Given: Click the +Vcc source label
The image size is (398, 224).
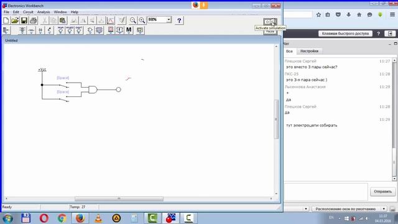Looking at the screenshot, I should pos(42,69).
